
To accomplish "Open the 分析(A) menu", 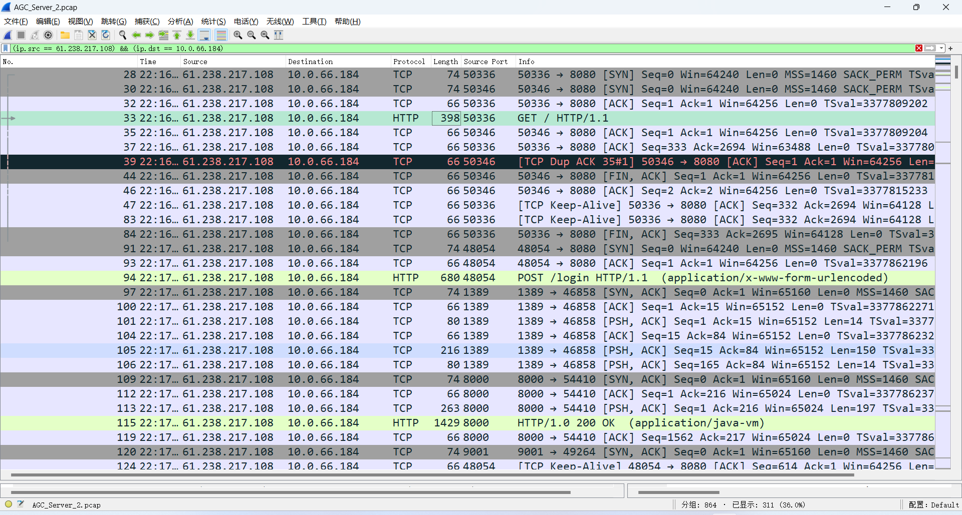I will pyautogui.click(x=180, y=22).
